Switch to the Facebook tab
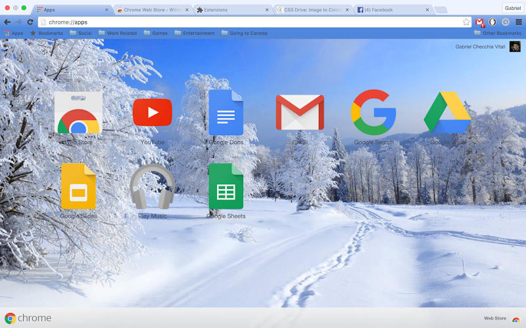The height and width of the screenshot is (328, 526). (391, 10)
